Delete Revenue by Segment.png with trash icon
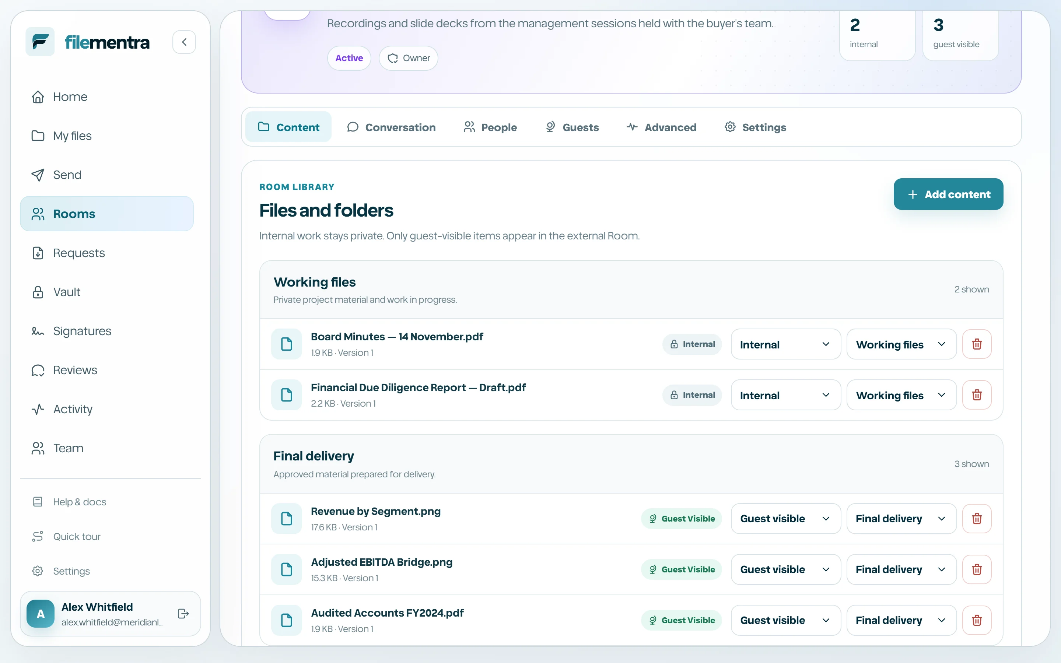 (x=976, y=519)
